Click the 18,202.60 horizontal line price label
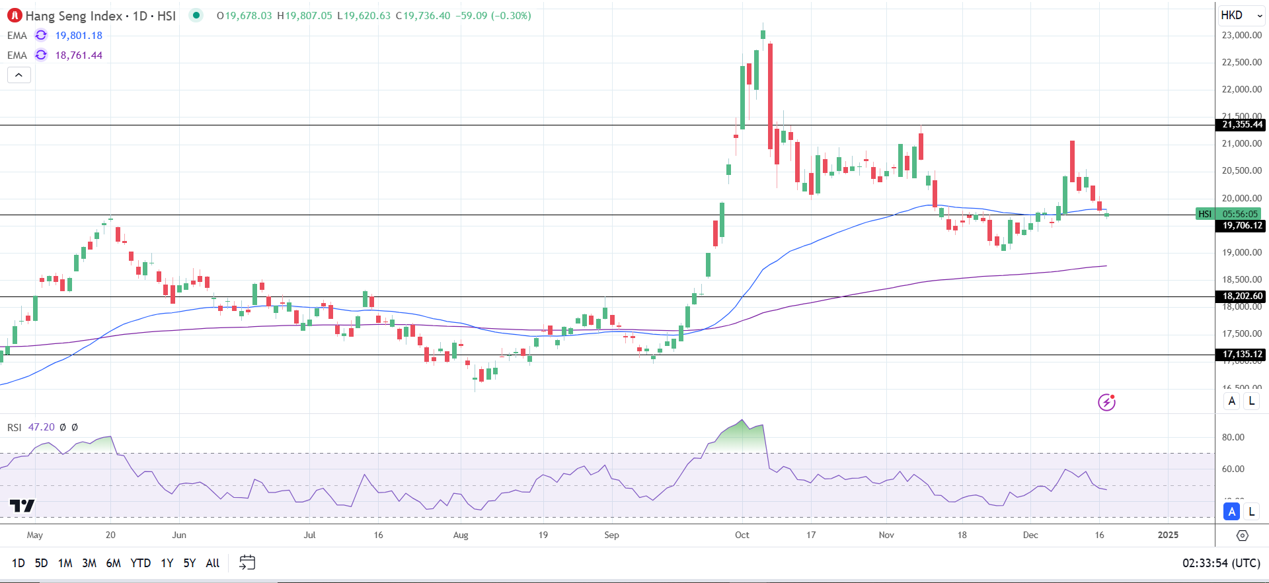This screenshot has width=1269, height=583. tap(1242, 296)
